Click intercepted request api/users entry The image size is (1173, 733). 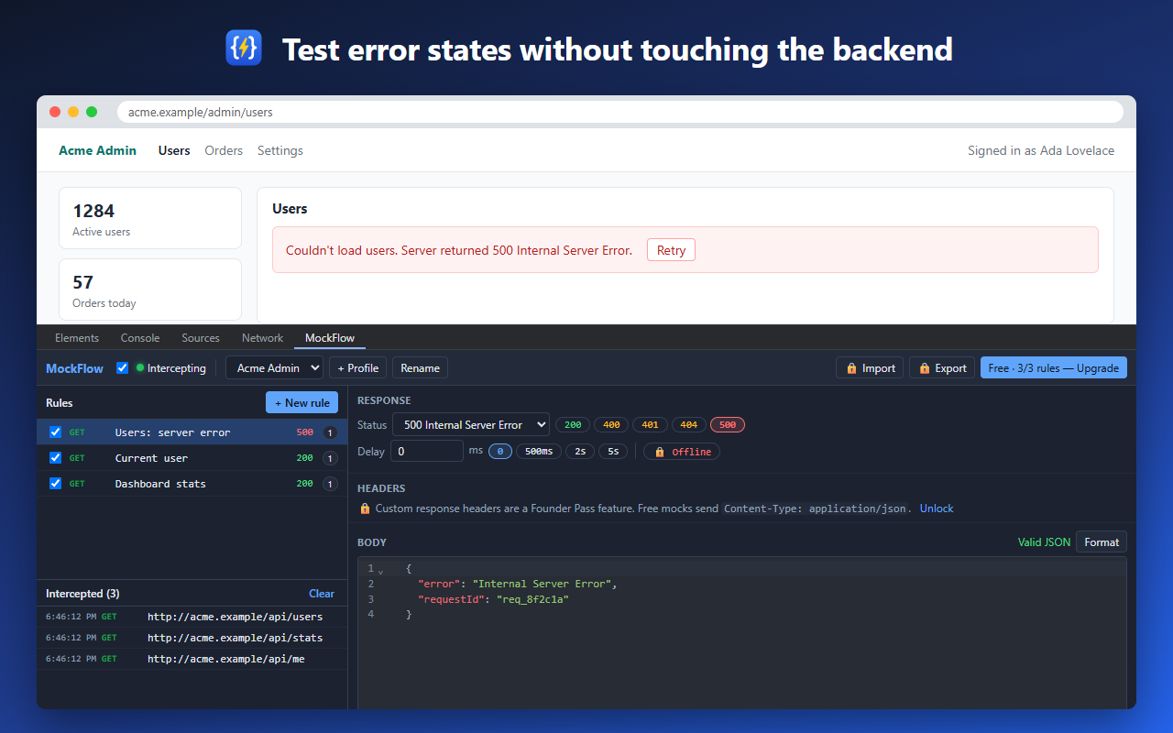[x=192, y=617]
